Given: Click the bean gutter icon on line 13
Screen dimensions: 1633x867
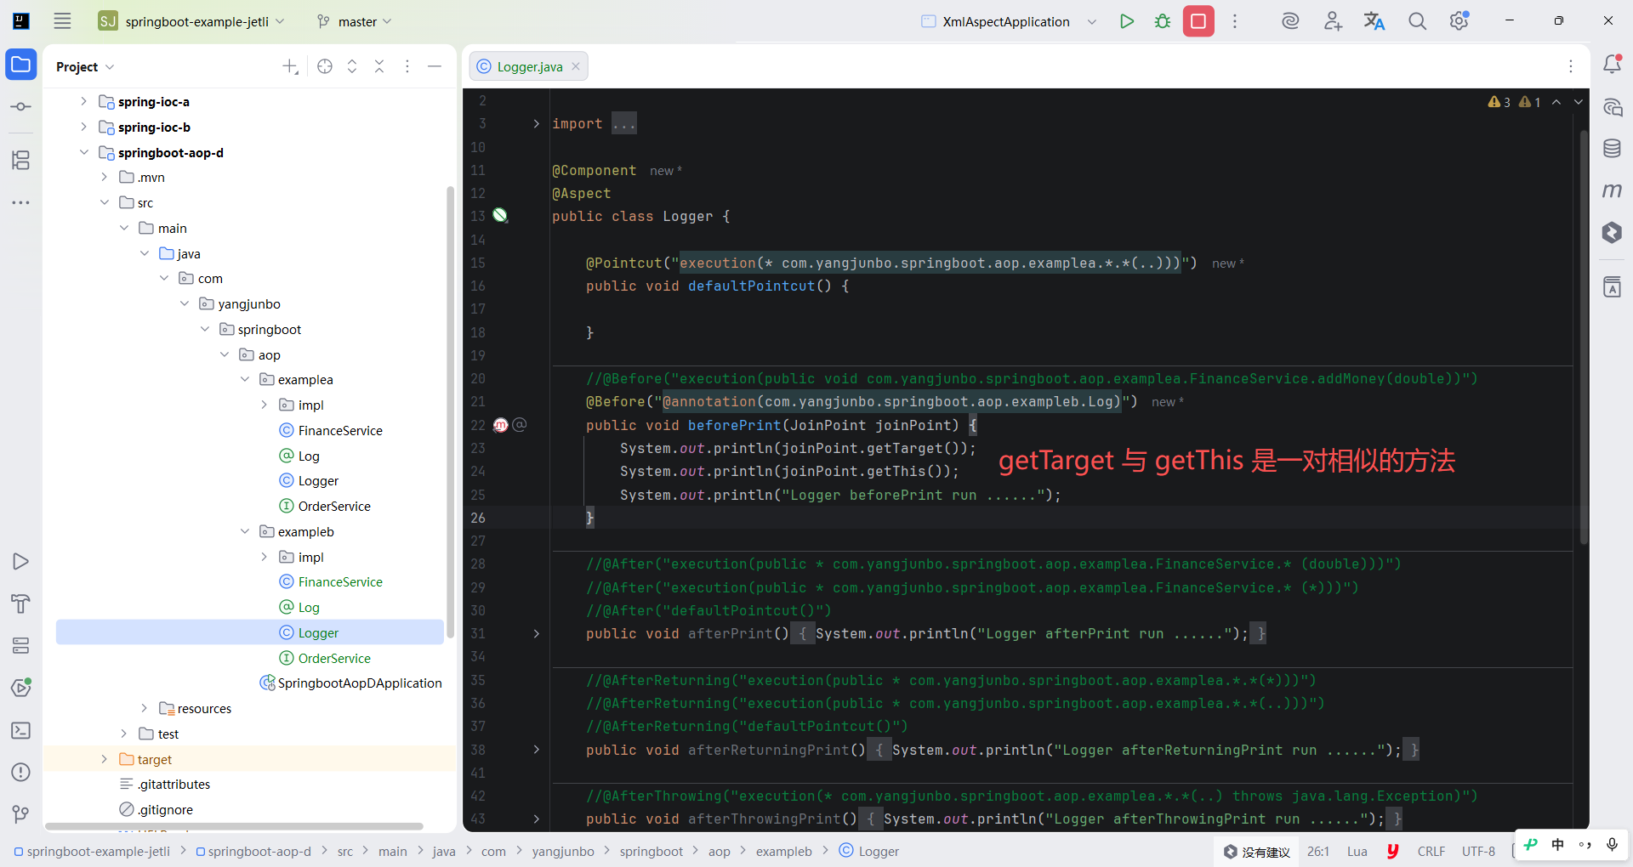Looking at the screenshot, I should point(500,216).
